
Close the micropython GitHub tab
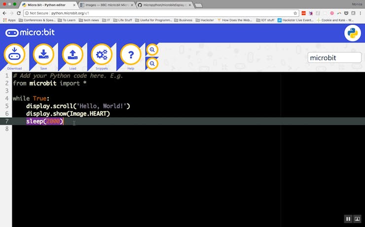(190, 5)
